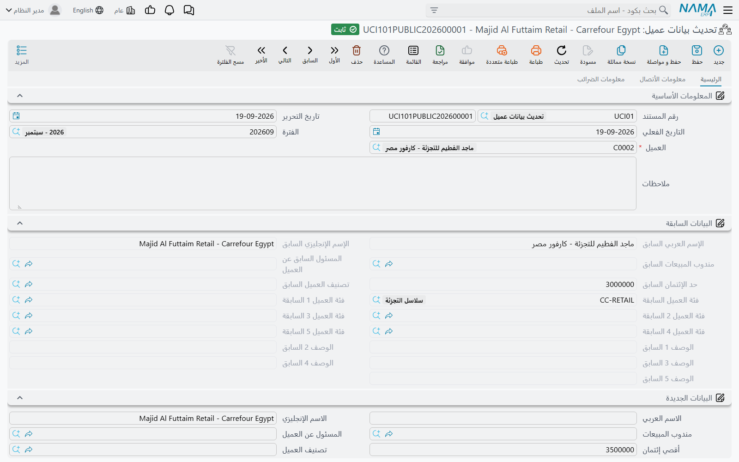The height and width of the screenshot is (462, 739).
Task: Collapse المعلومات الأساسية section
Action: [x=20, y=96]
